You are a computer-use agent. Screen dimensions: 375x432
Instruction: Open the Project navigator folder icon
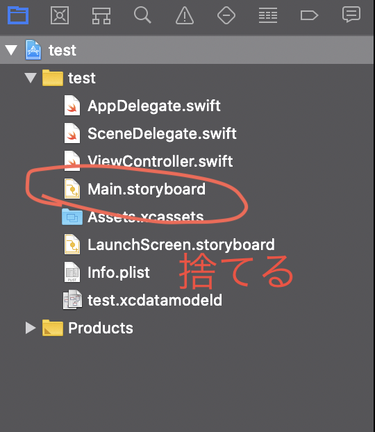pyautogui.click(x=18, y=15)
